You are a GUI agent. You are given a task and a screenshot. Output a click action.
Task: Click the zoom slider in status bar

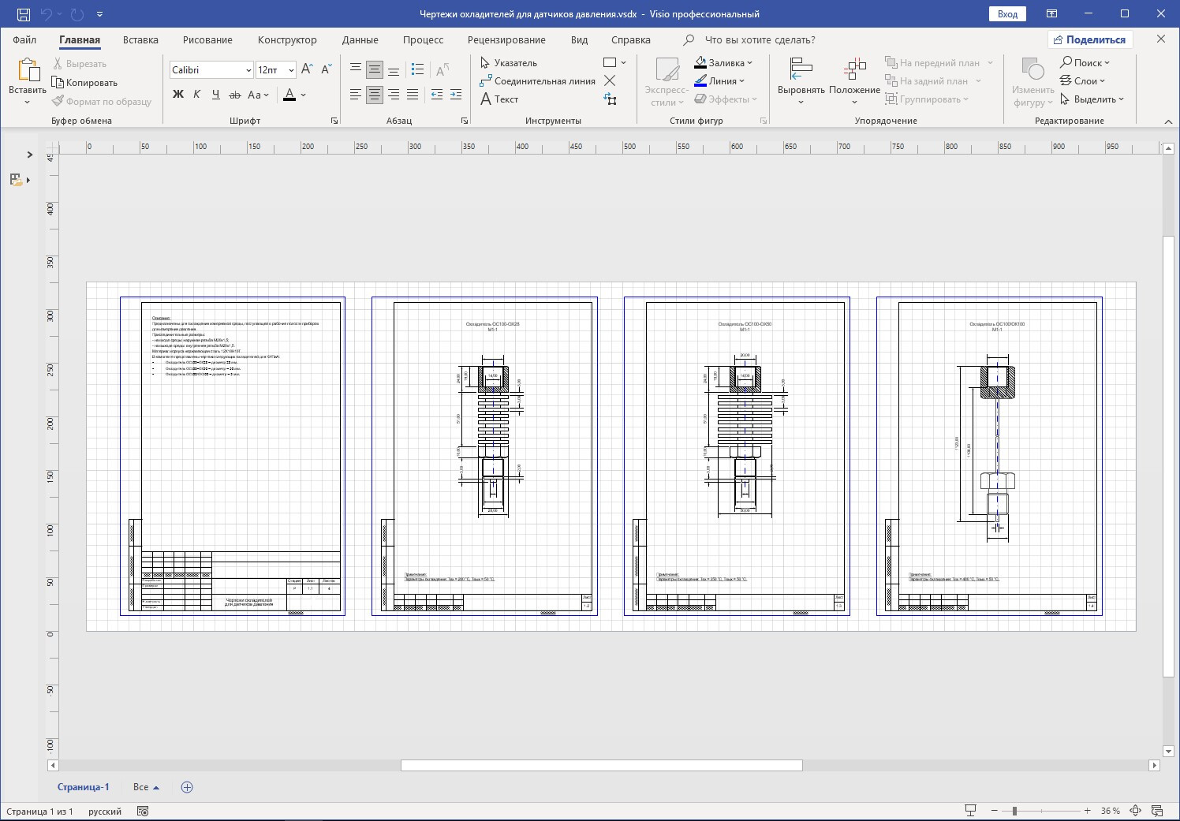click(x=1015, y=811)
